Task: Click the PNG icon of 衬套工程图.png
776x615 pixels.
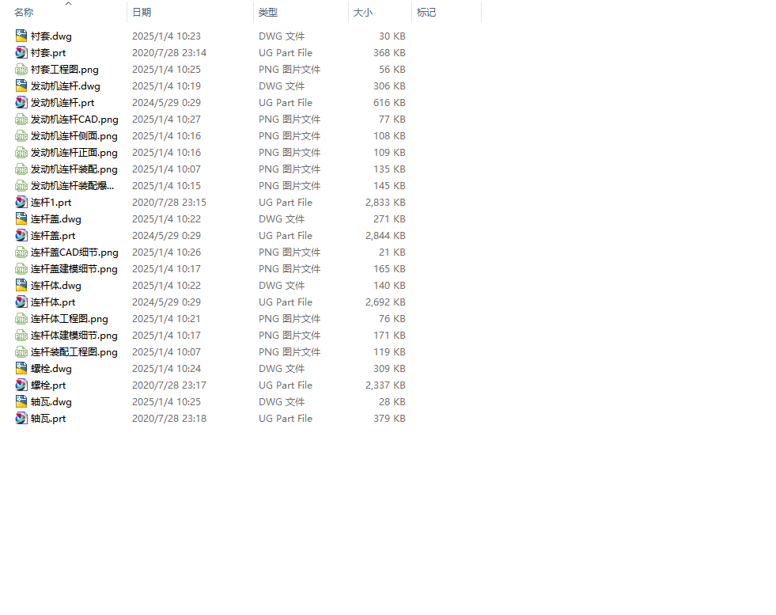Action: (x=21, y=70)
